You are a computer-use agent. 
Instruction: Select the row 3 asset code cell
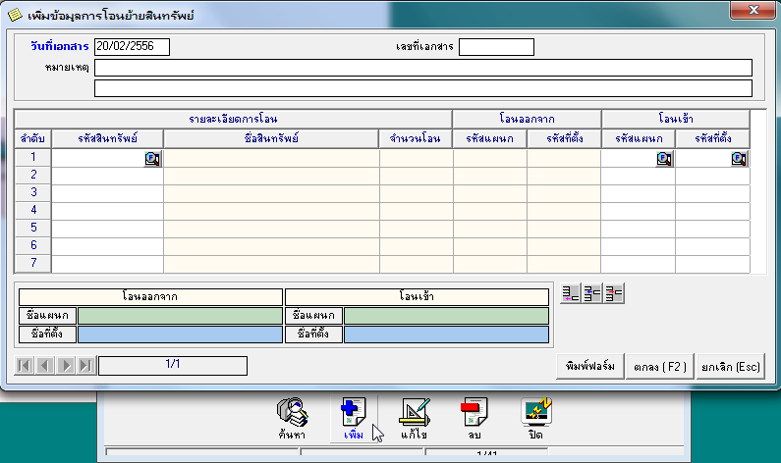(107, 193)
